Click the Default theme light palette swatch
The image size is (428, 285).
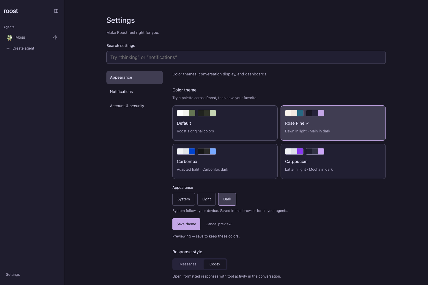click(186, 113)
